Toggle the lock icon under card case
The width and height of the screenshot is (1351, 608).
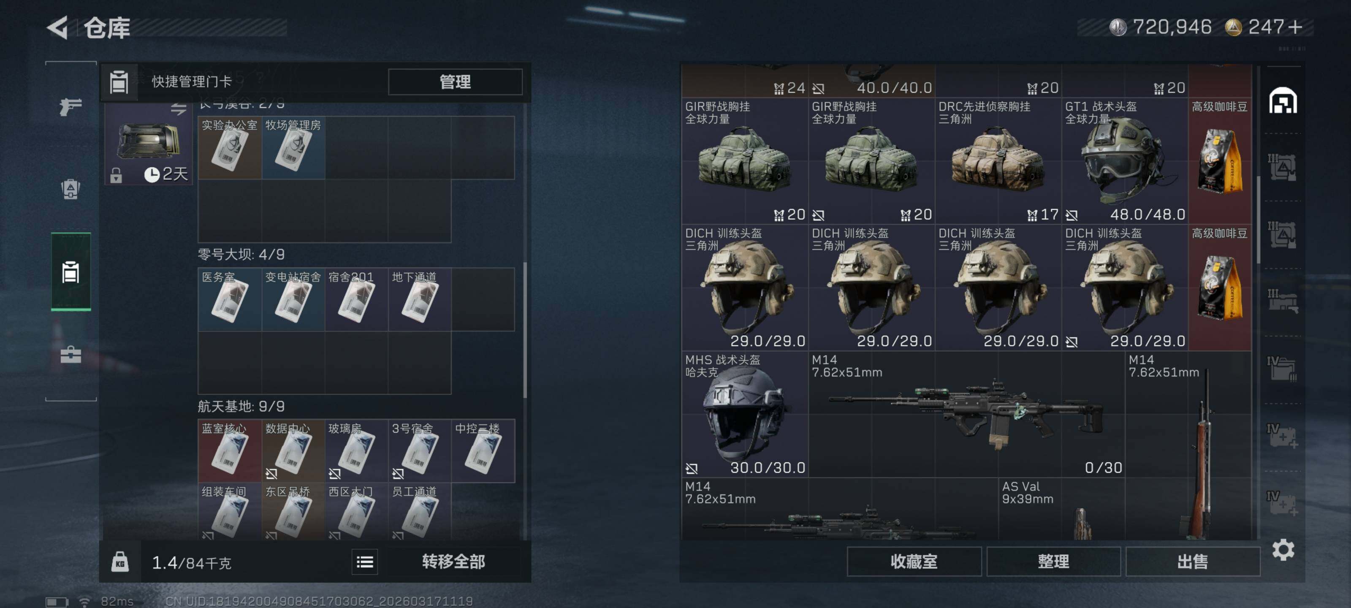(116, 175)
